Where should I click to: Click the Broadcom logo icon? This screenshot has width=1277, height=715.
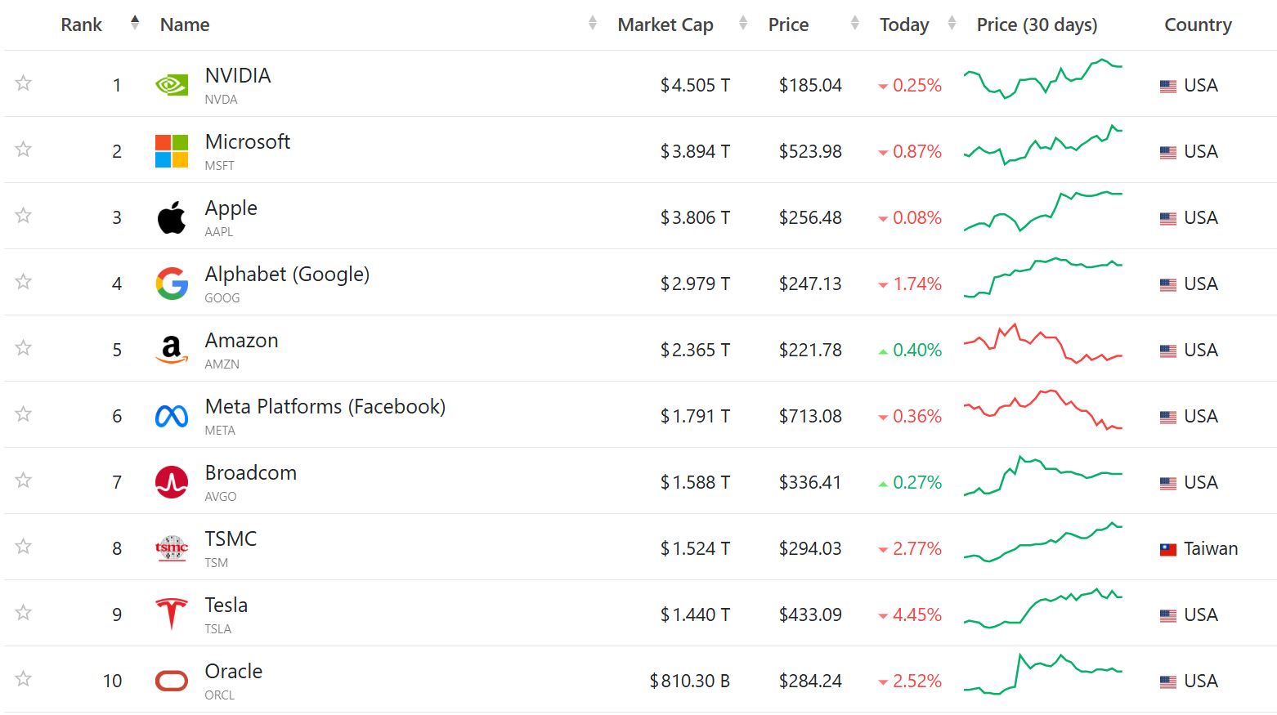point(172,482)
